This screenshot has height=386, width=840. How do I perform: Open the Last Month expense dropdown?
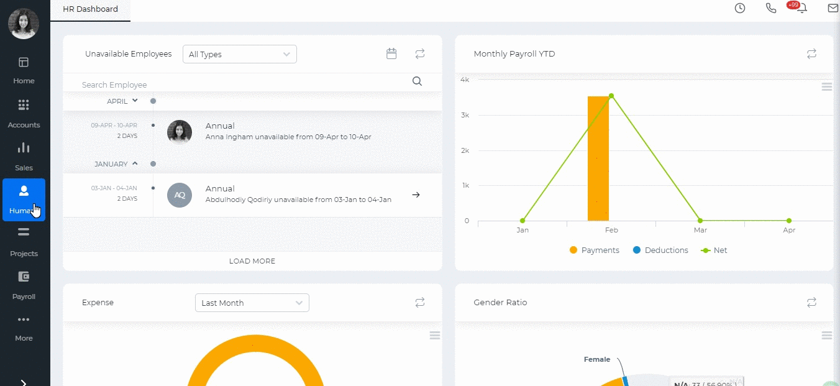tap(252, 303)
